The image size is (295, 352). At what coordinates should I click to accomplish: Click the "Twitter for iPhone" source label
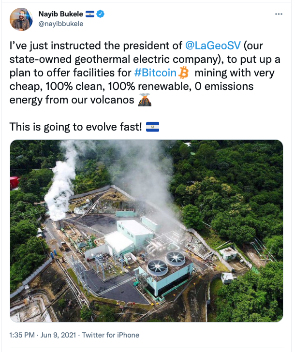click(111, 335)
